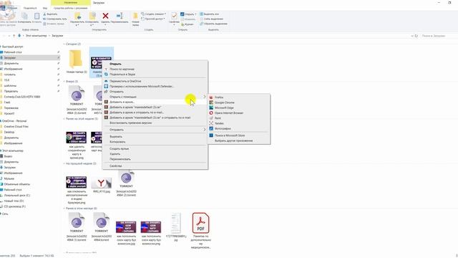This screenshot has height=258, width=458.
Task: Open Рабочий стол in Quick access
Action: [x=13, y=52]
